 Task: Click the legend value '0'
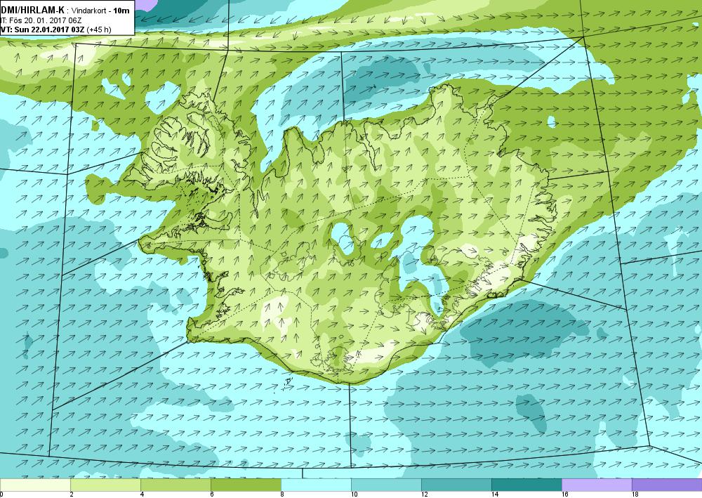[2, 494]
